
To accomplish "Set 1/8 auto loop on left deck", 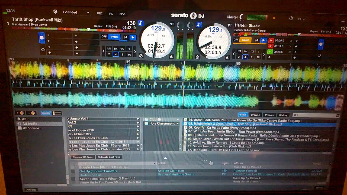I will tap(109, 49).
